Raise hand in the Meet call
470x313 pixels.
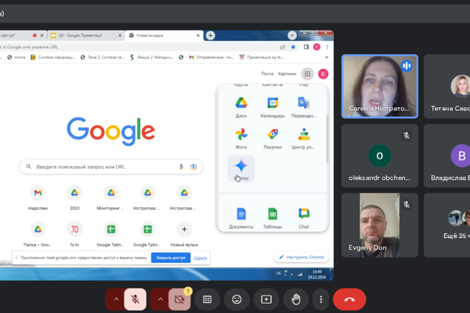click(x=296, y=299)
